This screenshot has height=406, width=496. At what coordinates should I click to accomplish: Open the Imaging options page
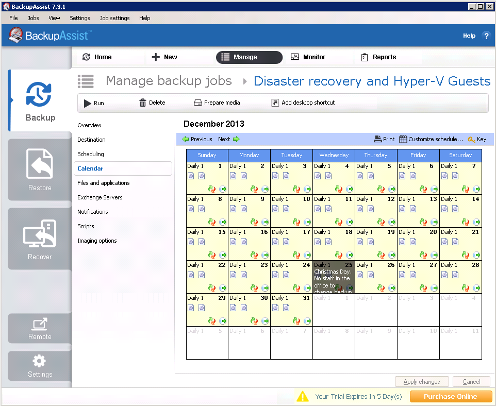tap(97, 241)
